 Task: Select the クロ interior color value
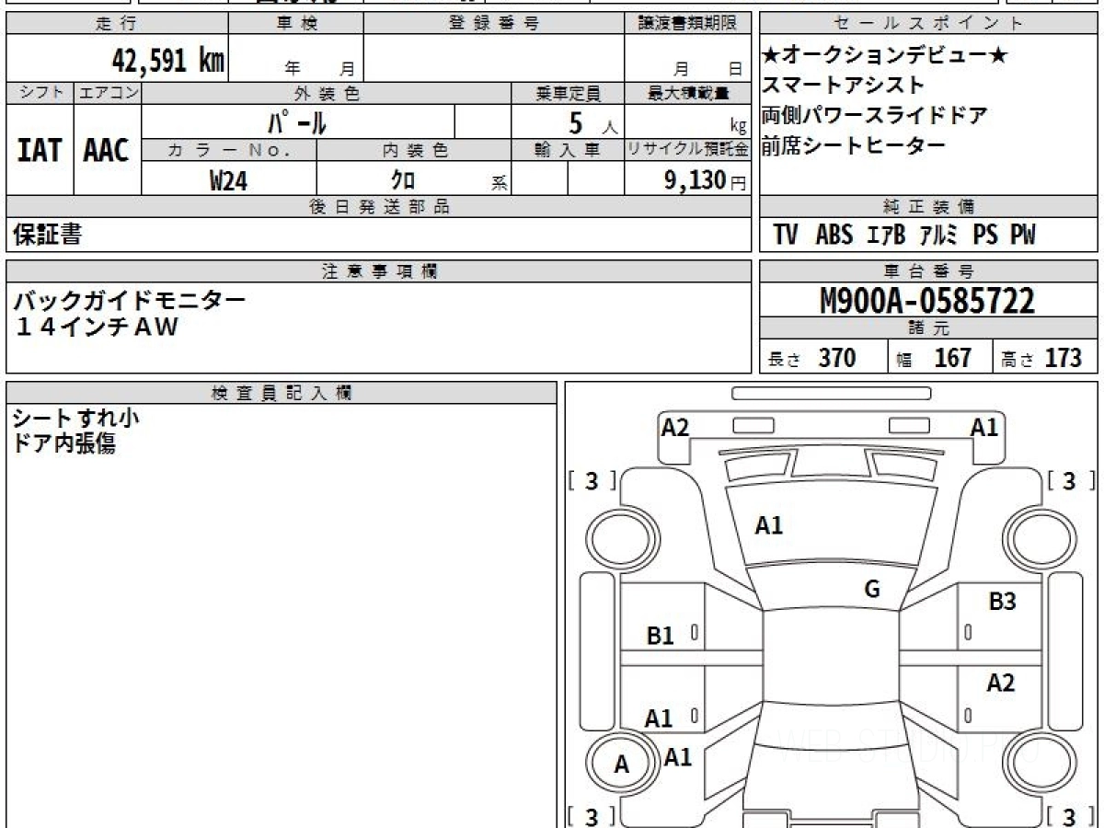[404, 180]
